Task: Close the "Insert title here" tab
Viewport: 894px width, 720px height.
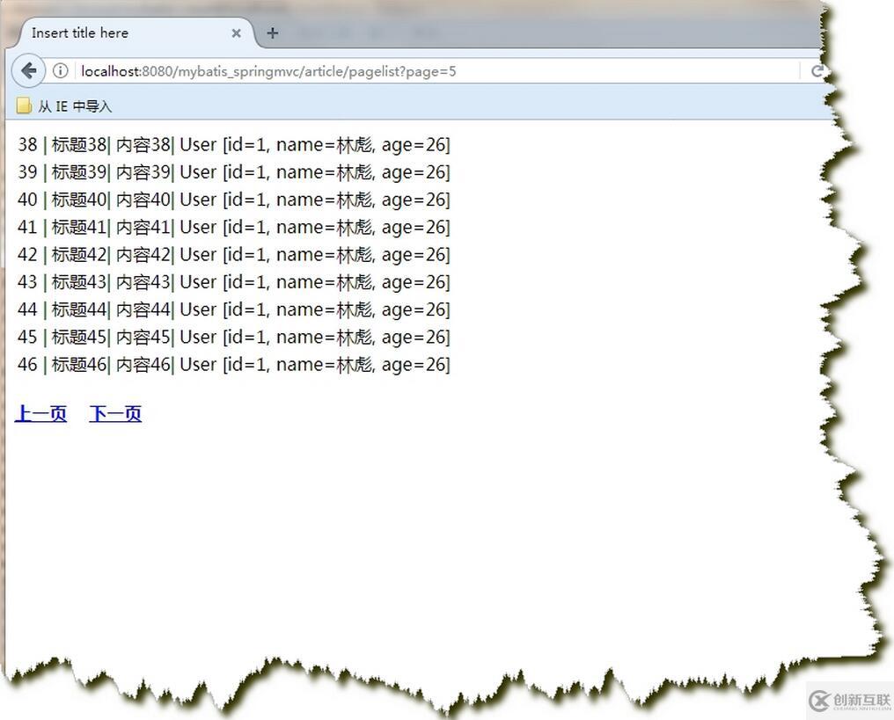Action: 236,33
